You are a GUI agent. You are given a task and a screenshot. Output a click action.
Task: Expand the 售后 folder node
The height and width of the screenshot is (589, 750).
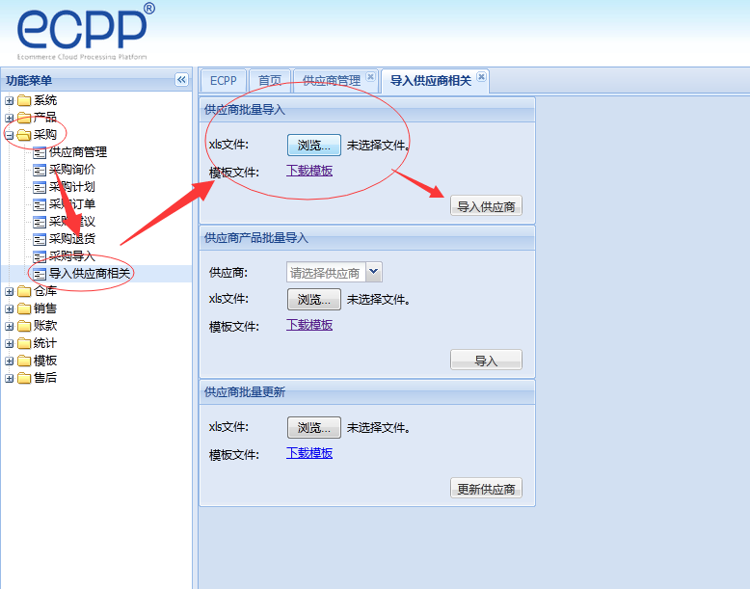click(x=9, y=379)
